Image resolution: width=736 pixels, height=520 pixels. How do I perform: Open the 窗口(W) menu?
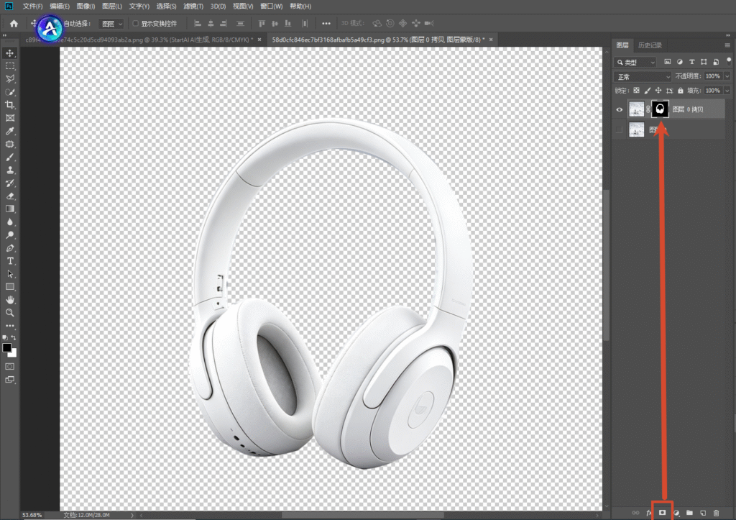(x=271, y=6)
